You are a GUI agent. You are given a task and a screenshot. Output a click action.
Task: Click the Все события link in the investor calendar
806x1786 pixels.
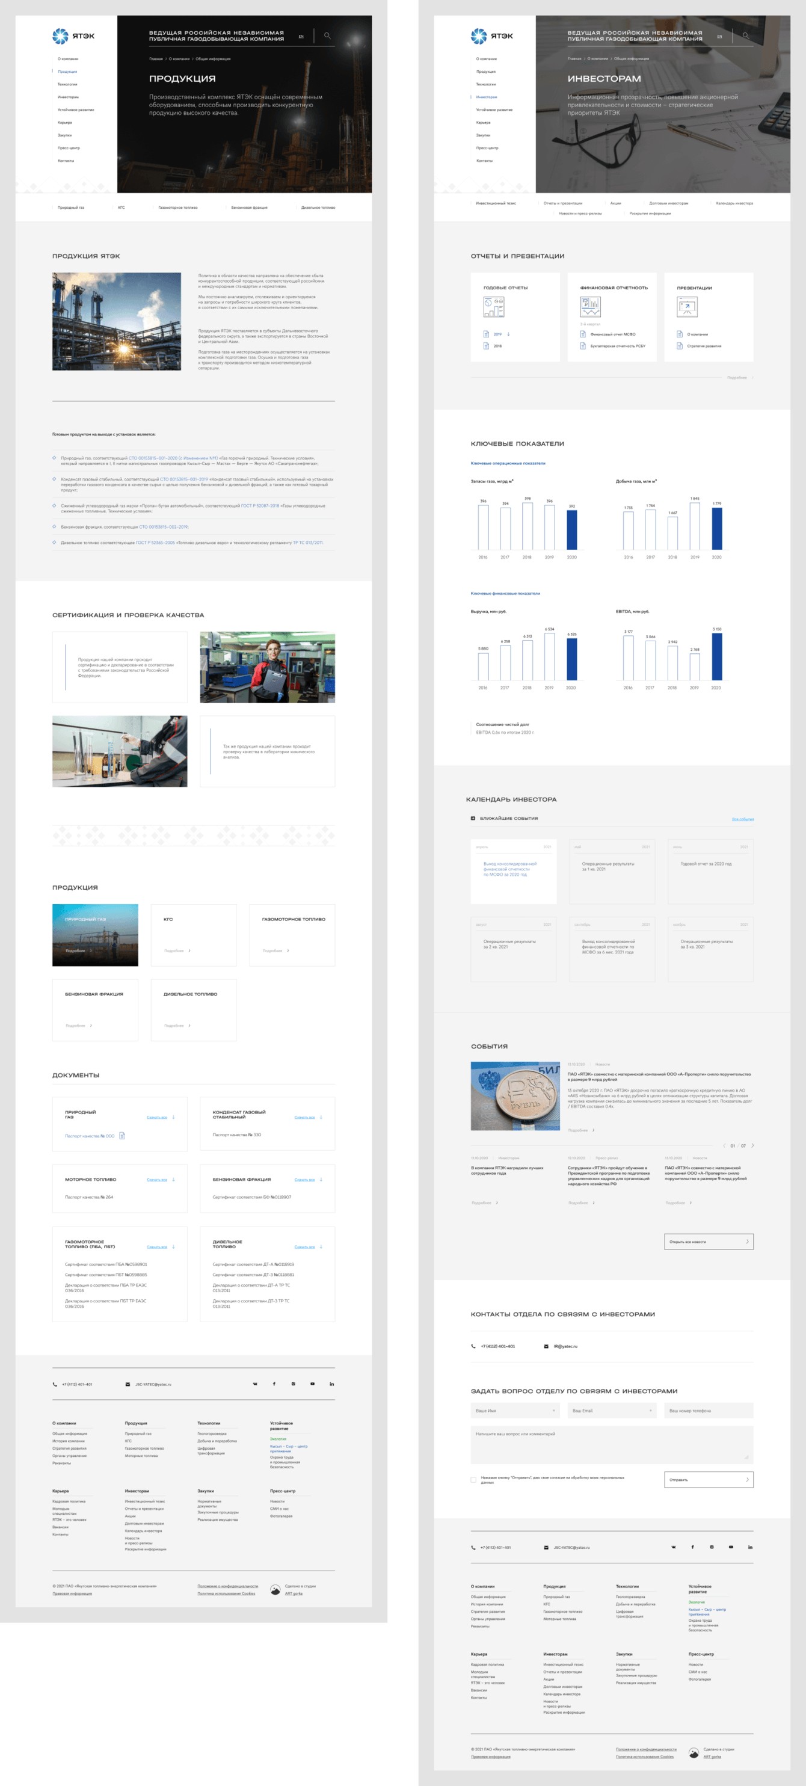(742, 819)
